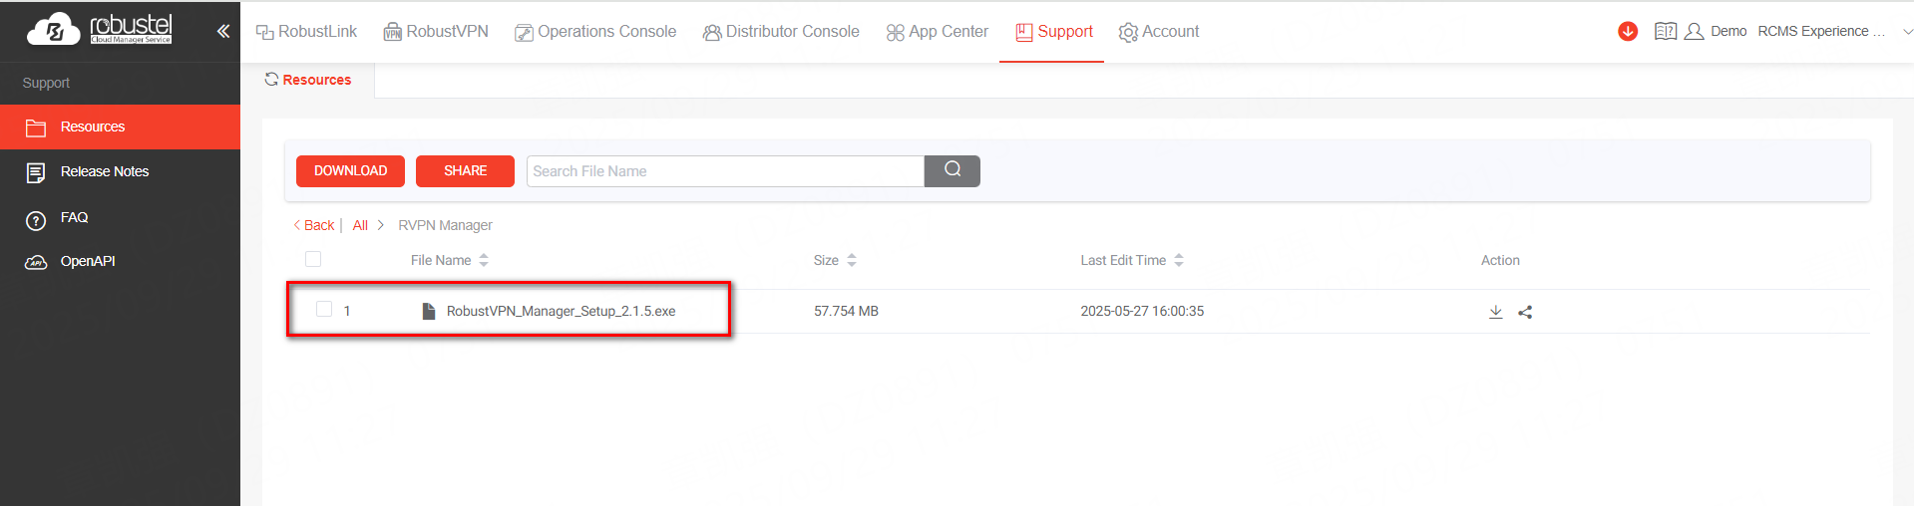Open Release Notes in the sidebar
Viewport: 1914px width, 506px height.
point(104,171)
